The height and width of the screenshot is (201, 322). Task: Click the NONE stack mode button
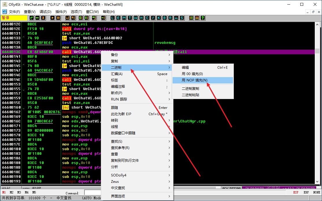(317, 192)
